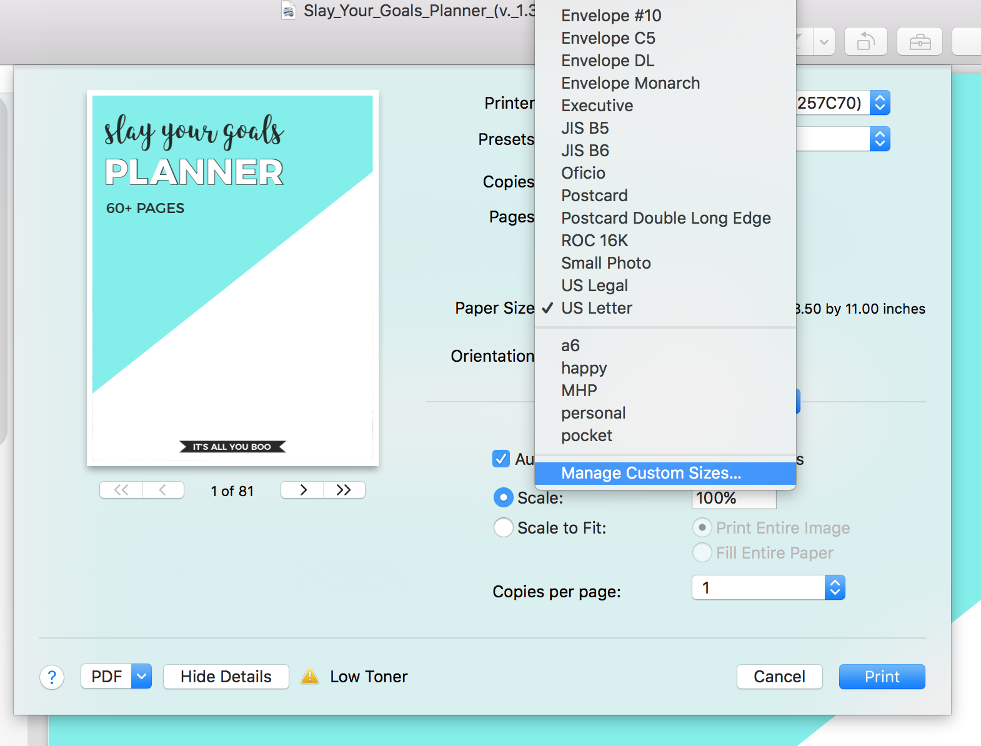
Task: Choose Manage Custom Sizes from menu
Action: point(651,474)
